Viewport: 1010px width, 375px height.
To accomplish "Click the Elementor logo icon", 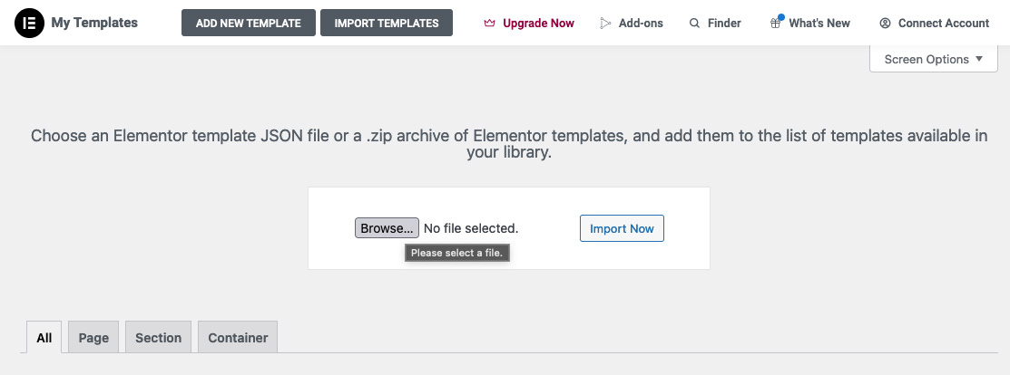I will tap(29, 24).
